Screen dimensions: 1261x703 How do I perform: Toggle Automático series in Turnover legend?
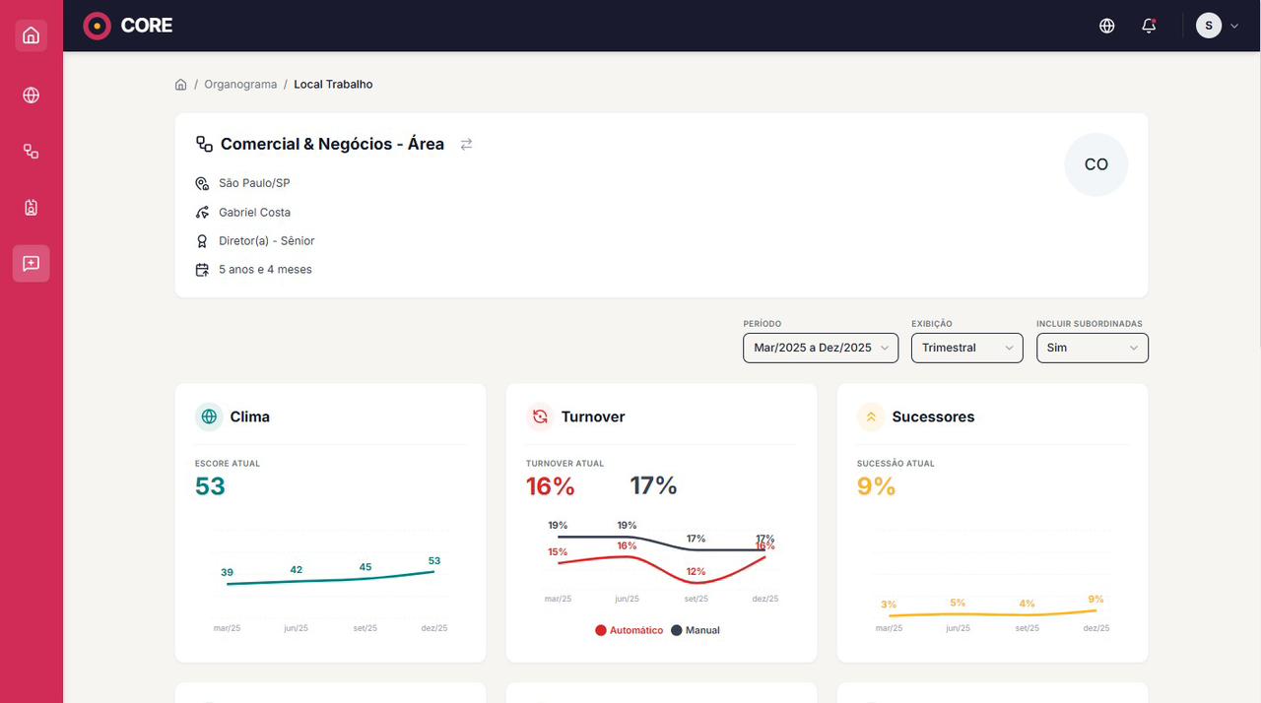point(630,630)
